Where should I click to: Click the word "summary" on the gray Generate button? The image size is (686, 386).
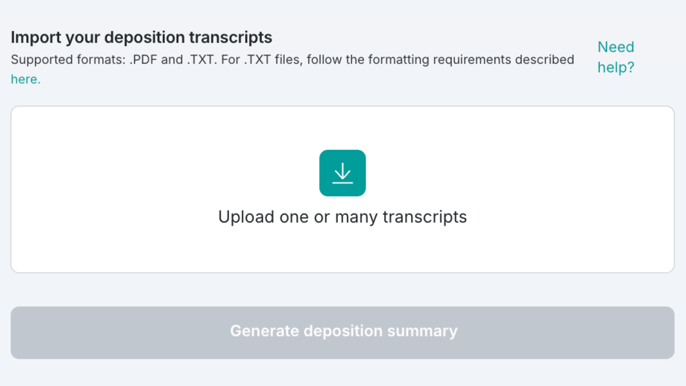click(x=422, y=331)
